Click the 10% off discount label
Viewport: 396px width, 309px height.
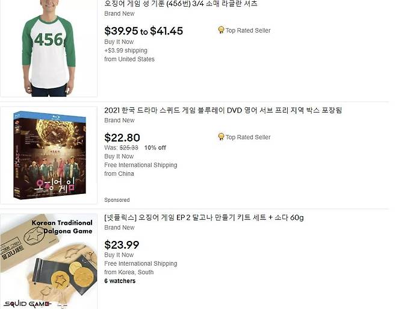pos(155,148)
